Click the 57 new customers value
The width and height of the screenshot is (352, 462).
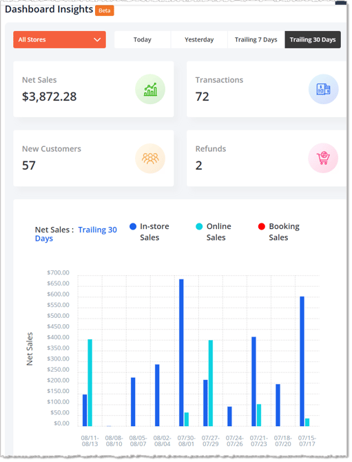29,165
